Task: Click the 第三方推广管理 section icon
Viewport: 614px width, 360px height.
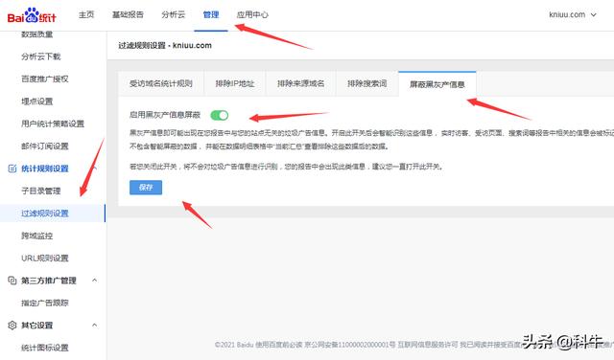Action: click(x=12, y=281)
